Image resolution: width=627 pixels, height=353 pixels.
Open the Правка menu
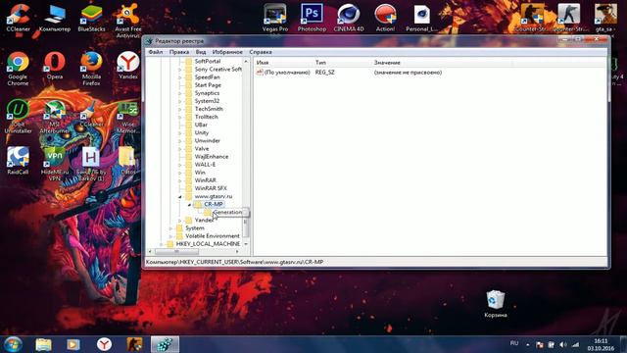[179, 52]
